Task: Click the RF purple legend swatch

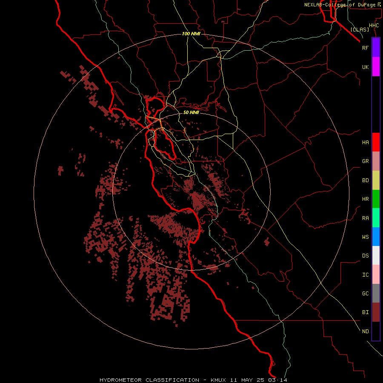Action: click(376, 48)
